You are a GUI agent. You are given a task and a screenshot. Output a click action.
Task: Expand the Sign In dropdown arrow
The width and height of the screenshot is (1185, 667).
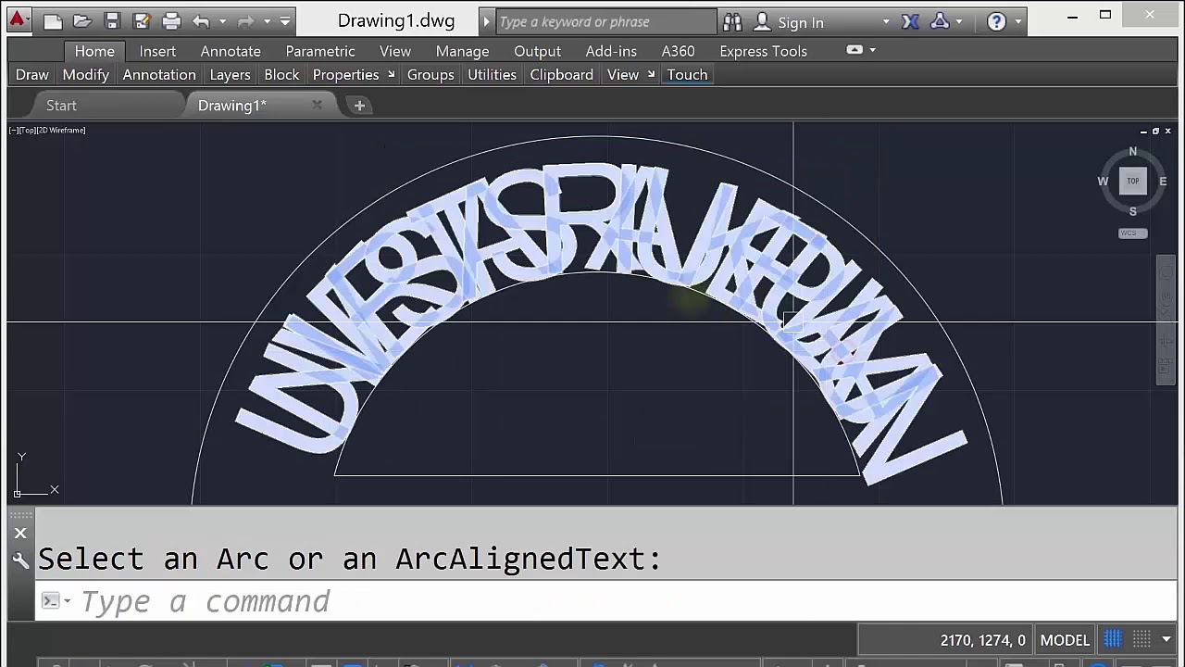[886, 22]
